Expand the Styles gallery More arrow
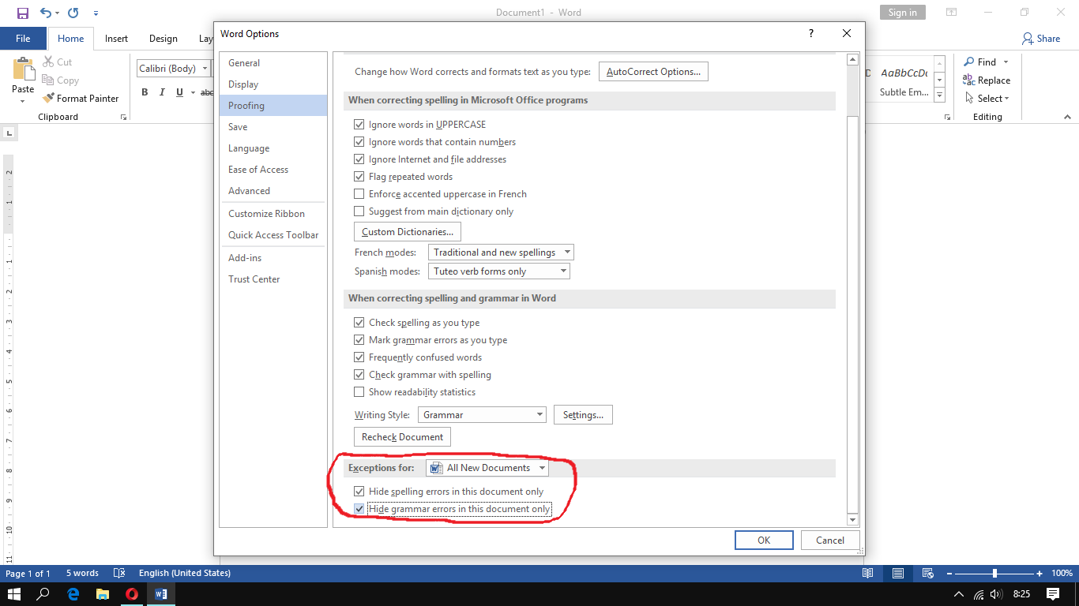The height and width of the screenshot is (606, 1079). click(939, 95)
